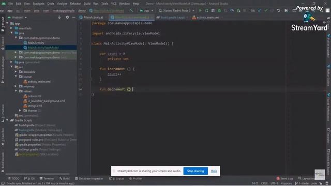Image resolution: width=331 pixels, height=186 pixels.
Task: Click the 4 spaces indent status entry
Action: 286,183
